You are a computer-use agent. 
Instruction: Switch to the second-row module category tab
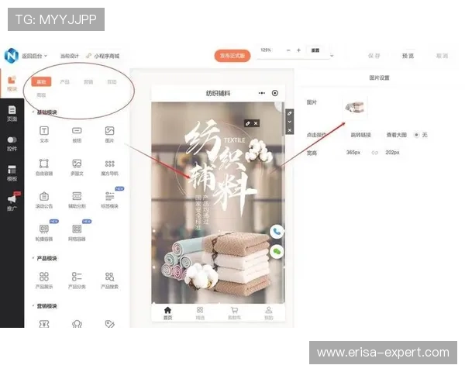(41, 95)
